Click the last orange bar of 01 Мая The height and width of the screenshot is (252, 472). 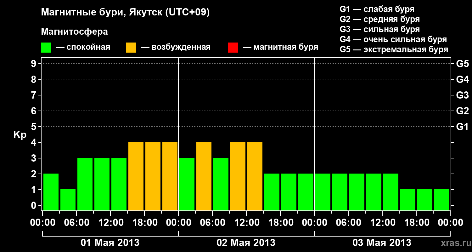tap(170, 176)
